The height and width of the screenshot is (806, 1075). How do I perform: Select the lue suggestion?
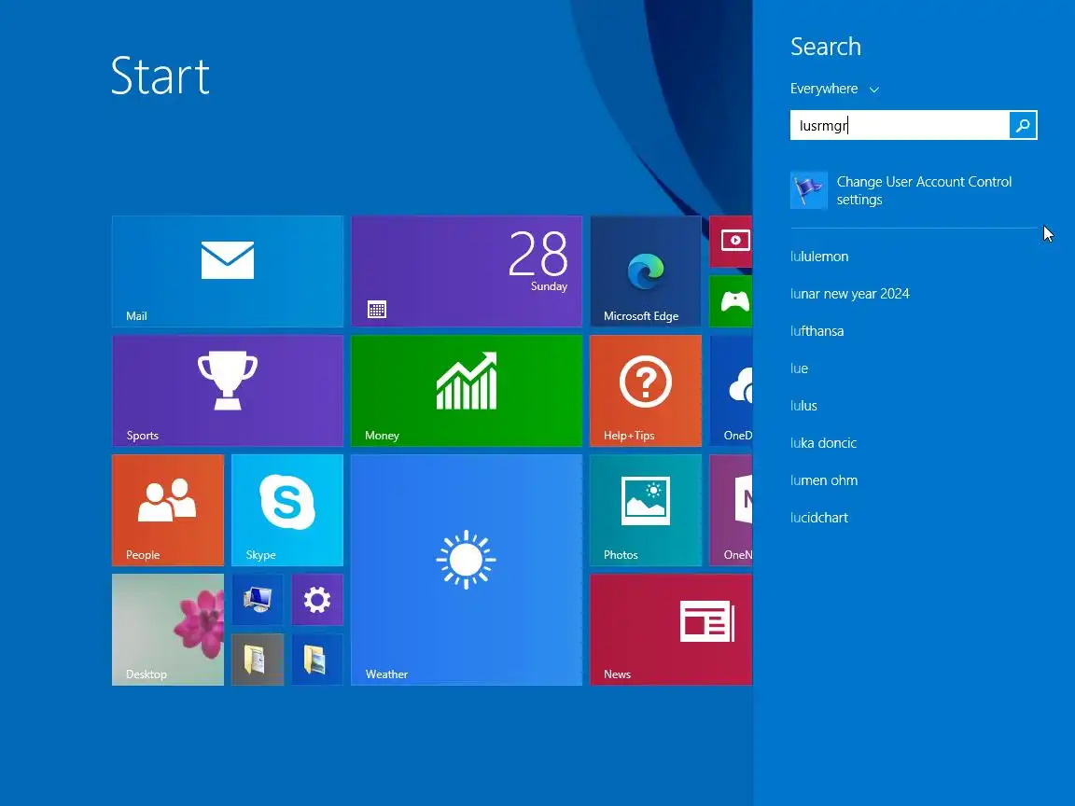[x=800, y=368]
